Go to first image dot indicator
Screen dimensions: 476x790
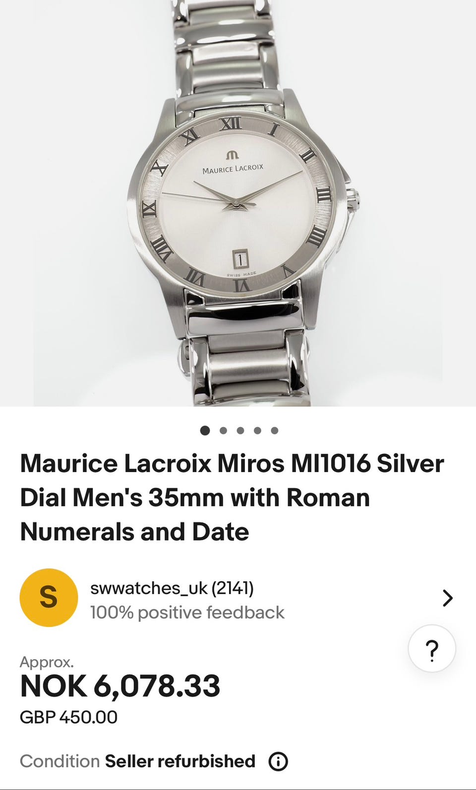(x=205, y=430)
